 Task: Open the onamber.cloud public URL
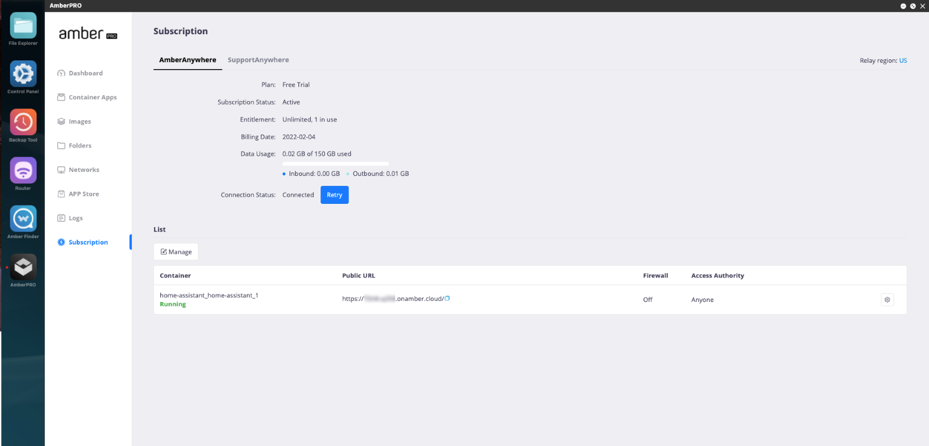tap(393, 298)
